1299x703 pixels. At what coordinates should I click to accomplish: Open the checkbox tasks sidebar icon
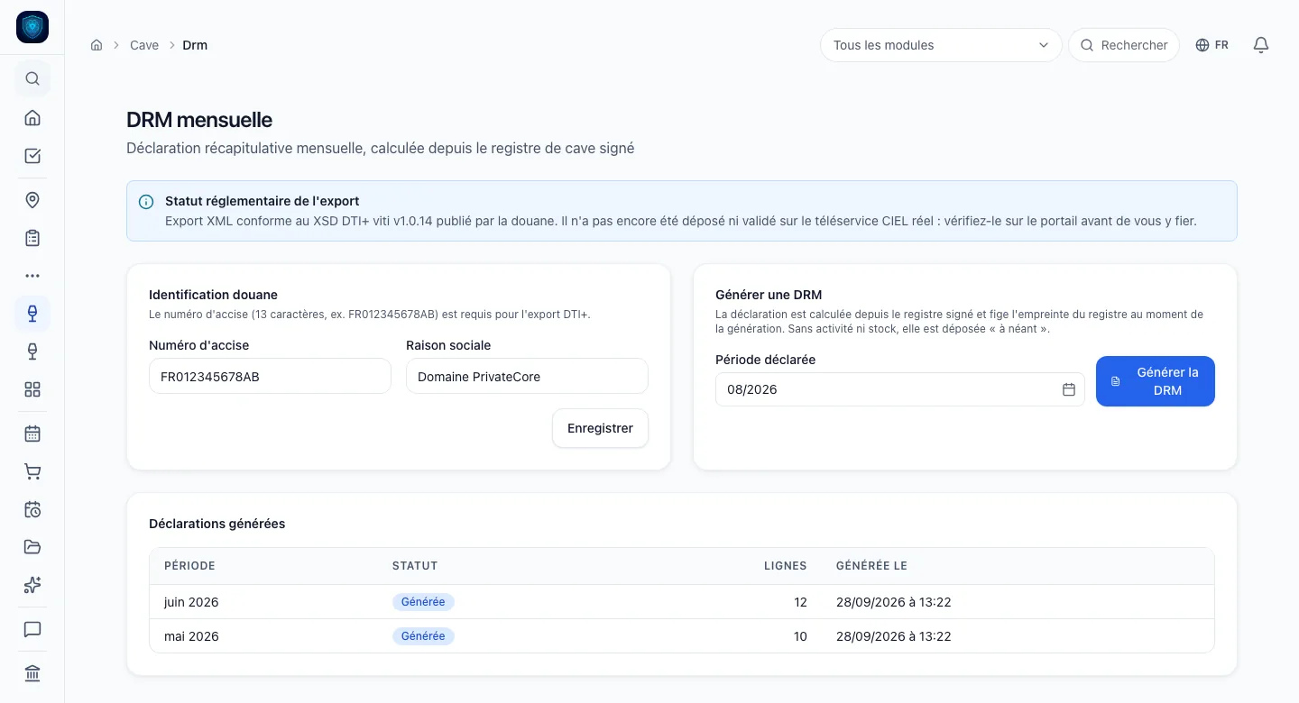click(32, 156)
